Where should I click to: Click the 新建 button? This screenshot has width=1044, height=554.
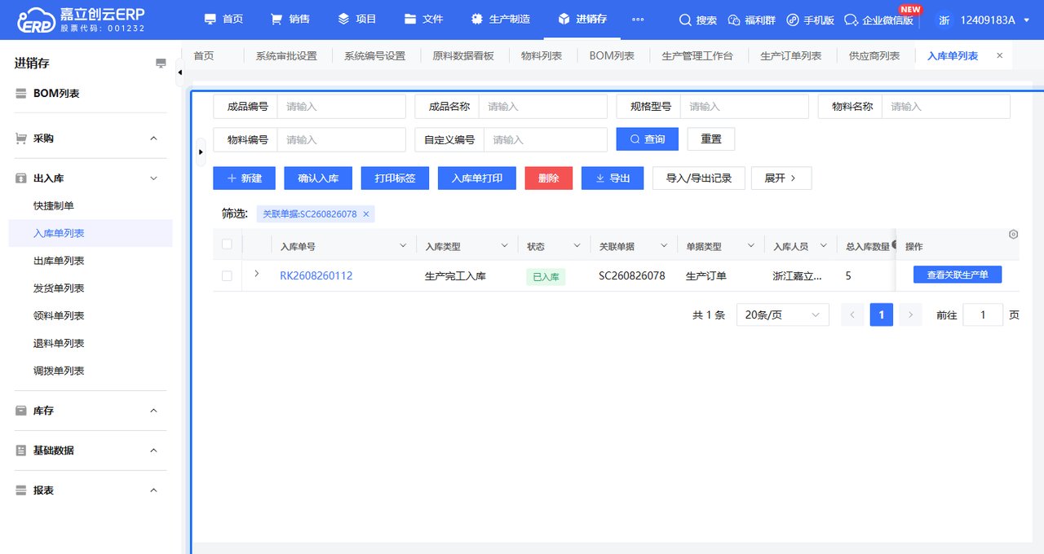[244, 178]
